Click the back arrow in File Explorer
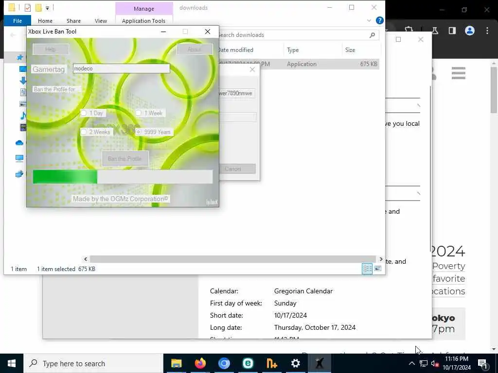 (x=13, y=35)
